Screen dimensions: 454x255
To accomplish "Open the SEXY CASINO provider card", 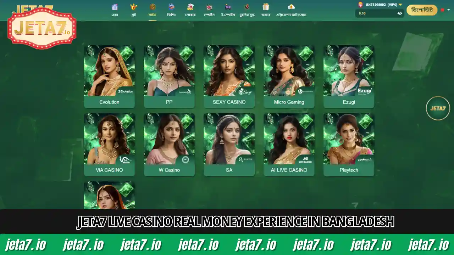I will pyautogui.click(x=229, y=76).
